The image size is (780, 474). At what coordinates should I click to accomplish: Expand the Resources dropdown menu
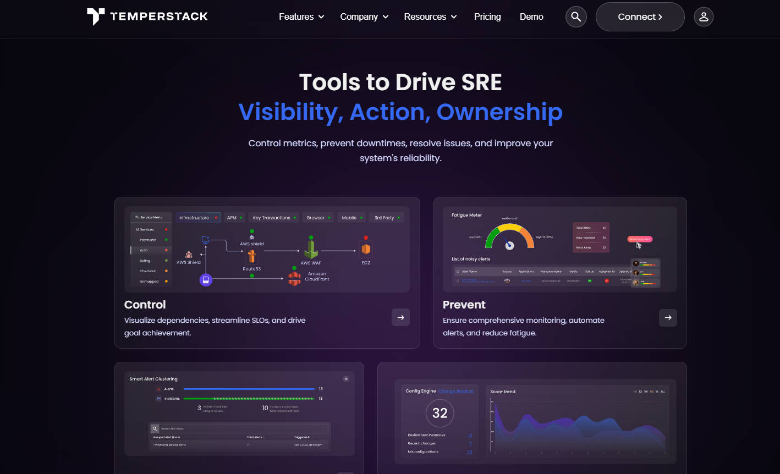coord(430,17)
